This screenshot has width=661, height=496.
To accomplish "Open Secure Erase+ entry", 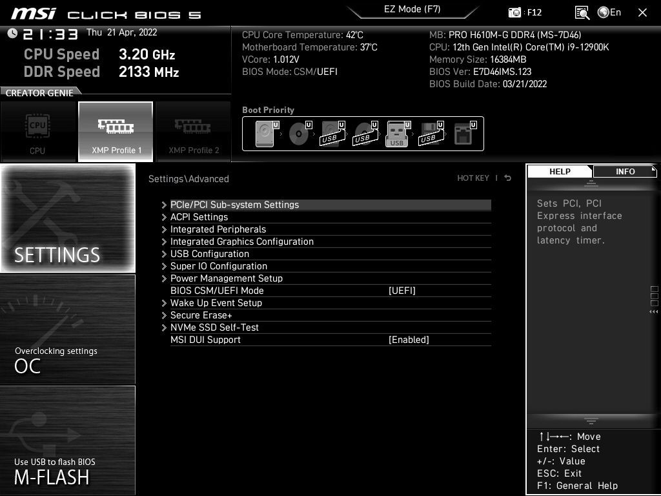I will click(x=330, y=315).
